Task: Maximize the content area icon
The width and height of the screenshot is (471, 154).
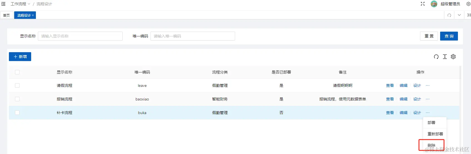Action: [469, 15]
